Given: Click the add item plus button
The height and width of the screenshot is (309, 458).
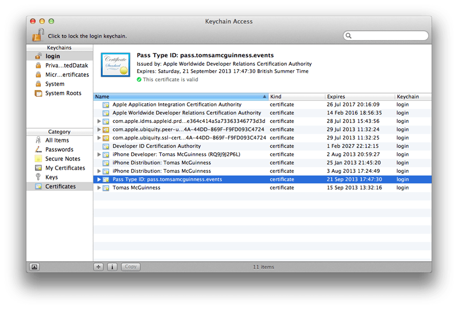Looking at the screenshot, I should click(99, 267).
